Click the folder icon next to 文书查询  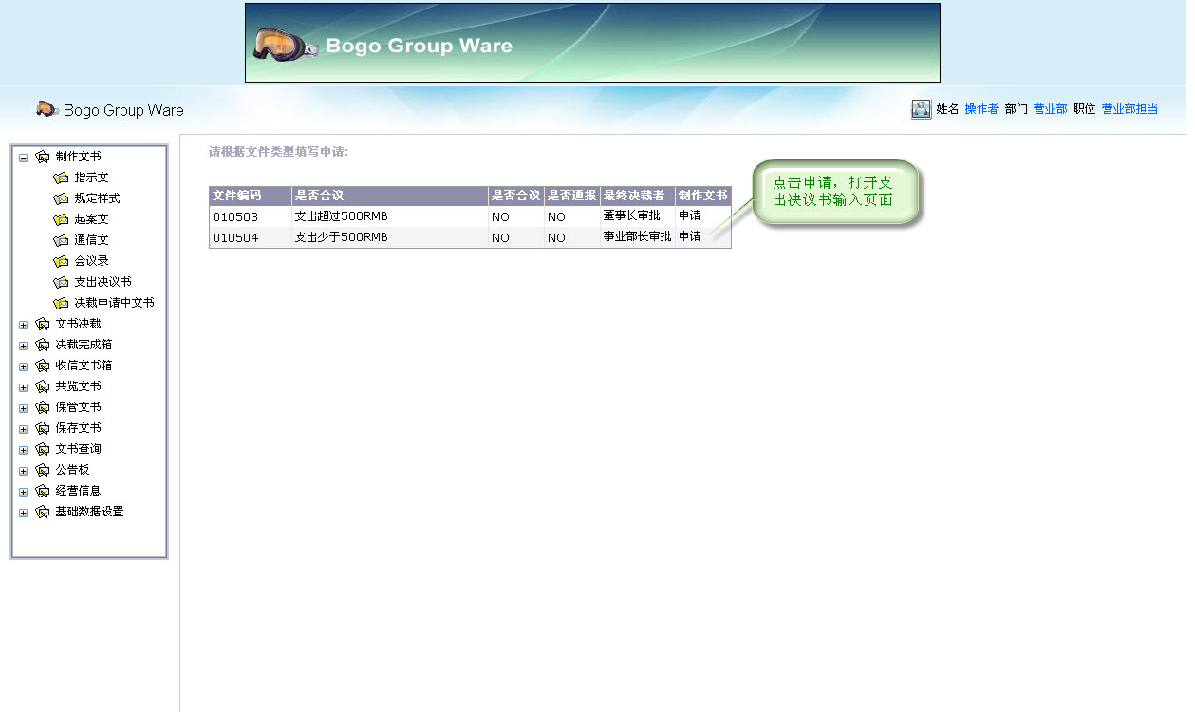[x=42, y=449]
